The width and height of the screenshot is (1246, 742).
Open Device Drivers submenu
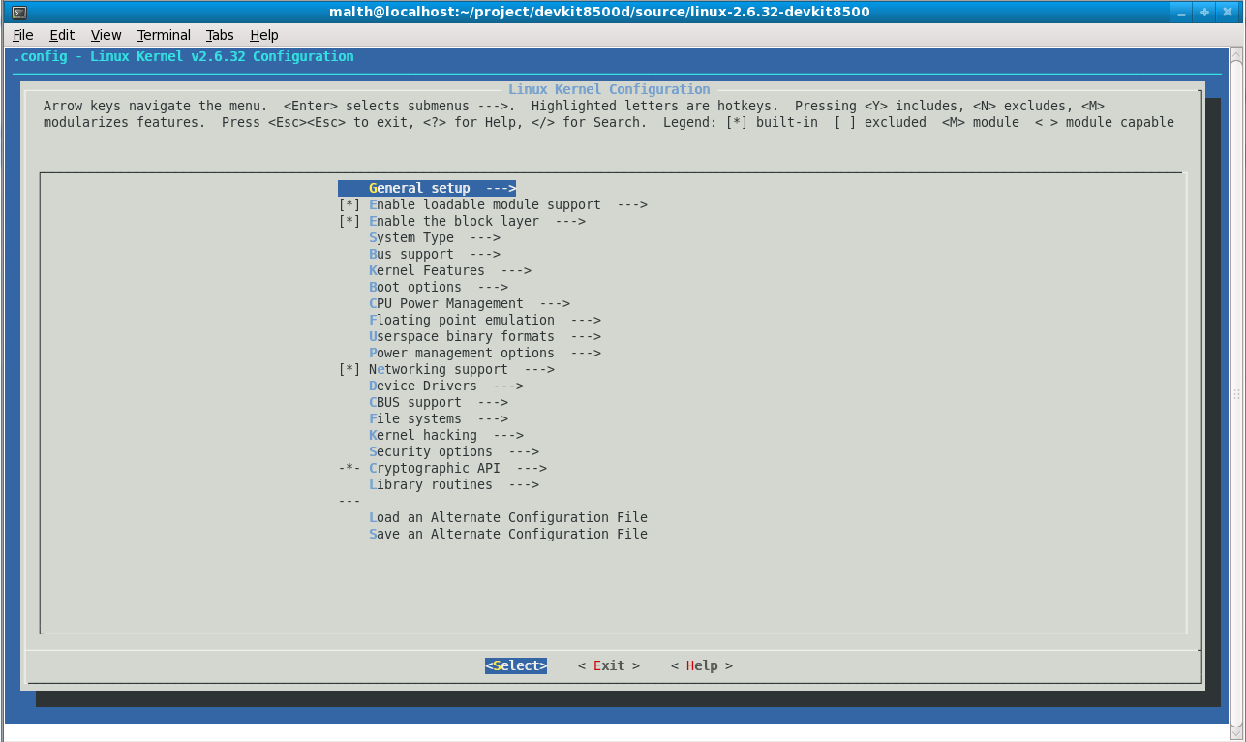[446, 386]
